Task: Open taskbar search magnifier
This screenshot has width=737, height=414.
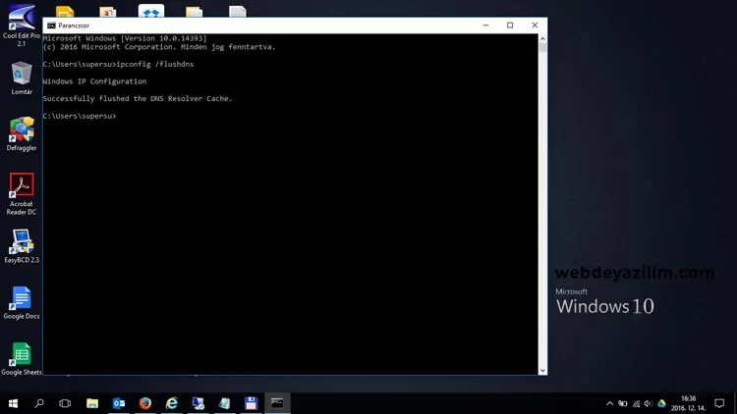Action: pyautogui.click(x=39, y=403)
